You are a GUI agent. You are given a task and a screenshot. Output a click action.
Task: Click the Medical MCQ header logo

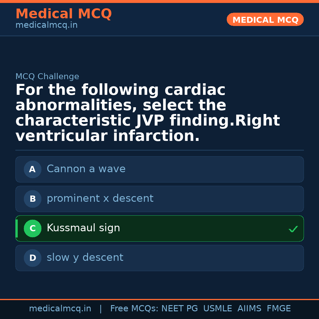tap(64, 14)
